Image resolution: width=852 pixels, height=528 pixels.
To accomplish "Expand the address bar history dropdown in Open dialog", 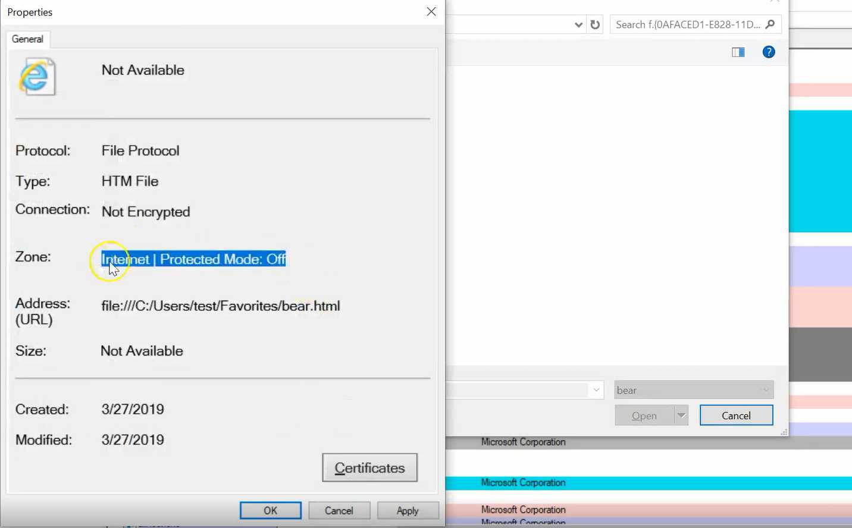I will [578, 25].
